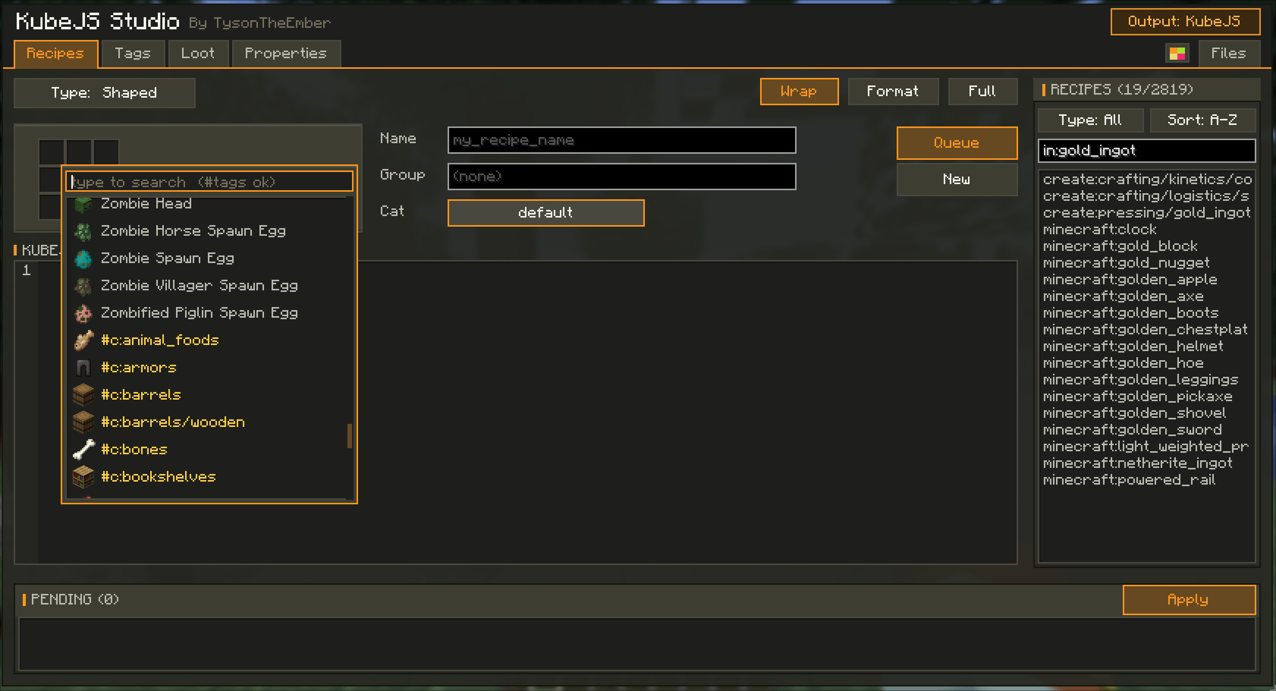Click the top-right crafting grid slot
The width and height of the screenshot is (1276, 691).
pyautogui.click(x=106, y=152)
